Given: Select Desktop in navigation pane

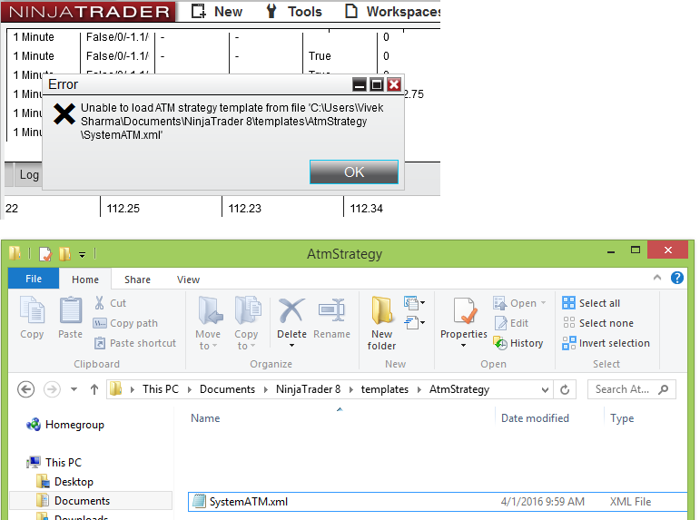Looking at the screenshot, I should tap(65, 482).
